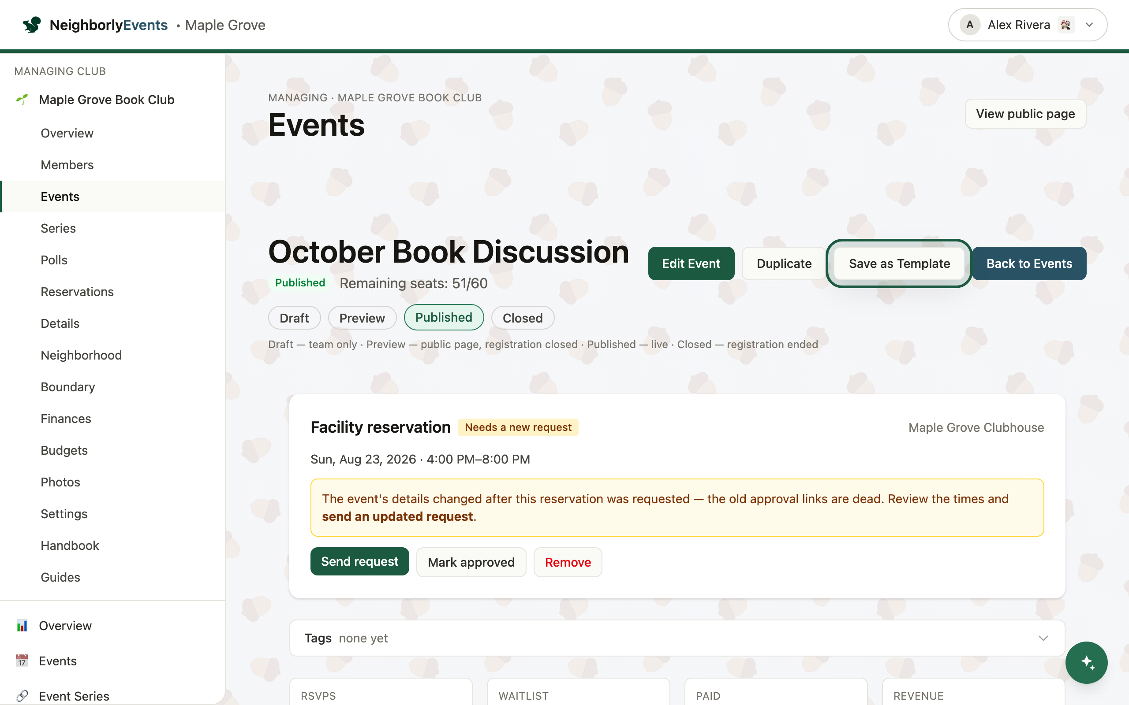Open club Settings in the sidebar
The image size is (1129, 705).
pyautogui.click(x=112, y=513)
